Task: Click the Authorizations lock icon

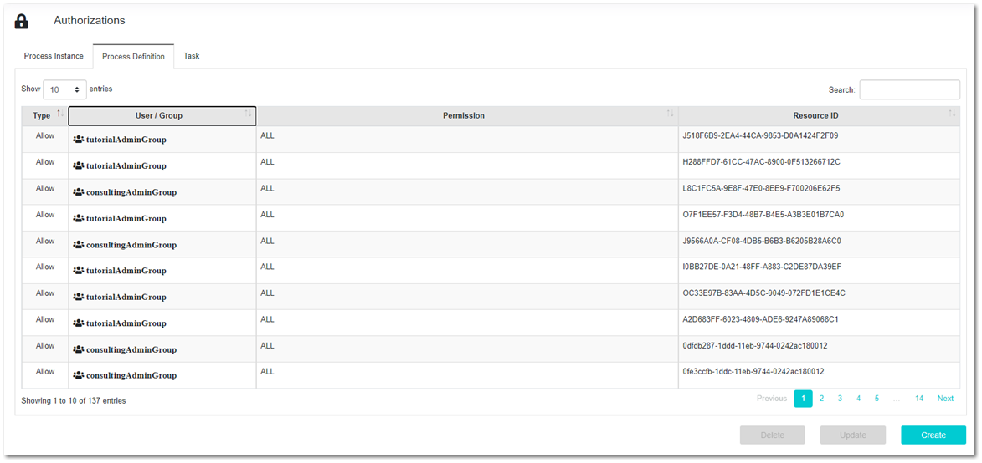Action: 21,22
